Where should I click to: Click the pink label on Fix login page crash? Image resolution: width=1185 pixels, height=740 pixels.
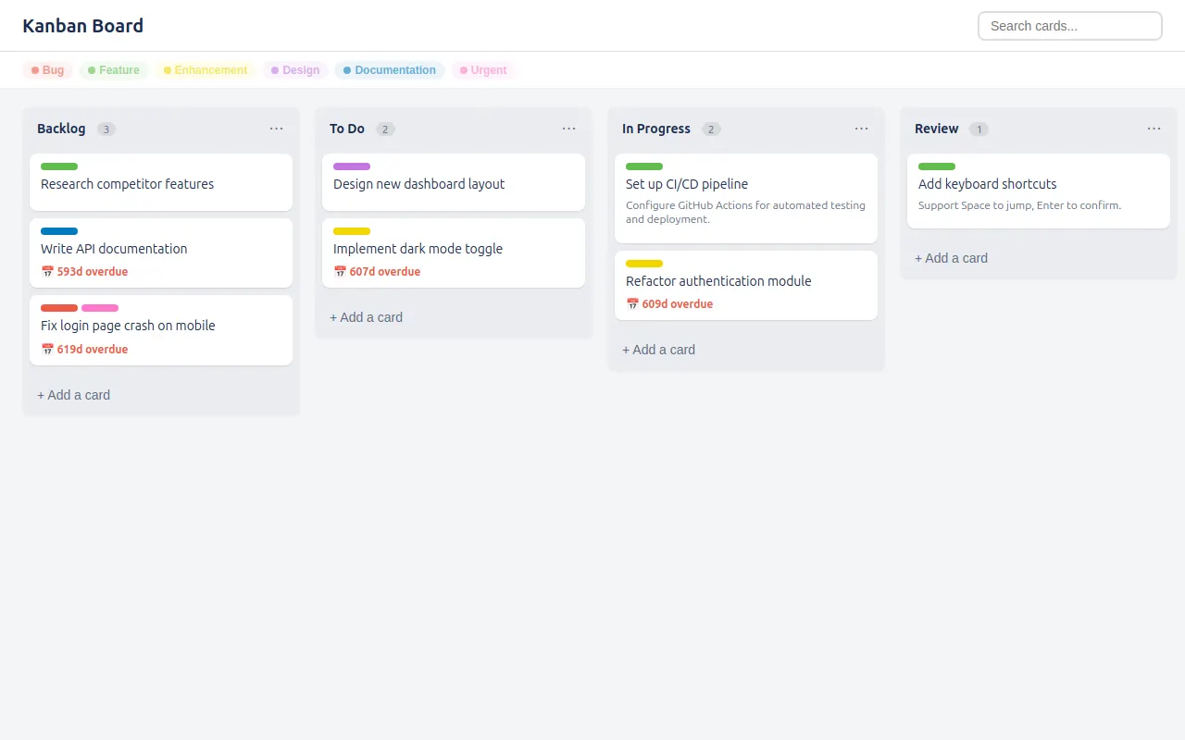[100, 308]
